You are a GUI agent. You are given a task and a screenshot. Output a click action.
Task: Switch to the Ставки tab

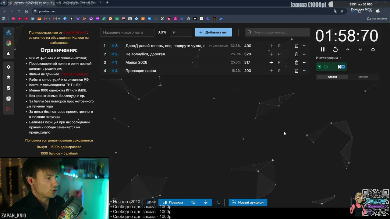(332, 77)
